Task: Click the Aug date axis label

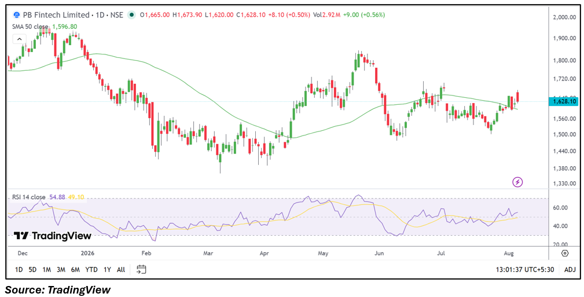Action: click(x=510, y=254)
